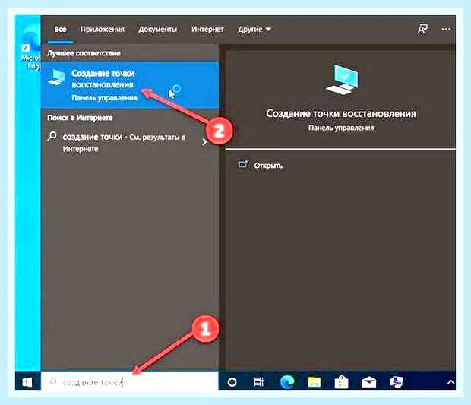
Task: Click the computer icon in best match result
Action: click(x=56, y=78)
